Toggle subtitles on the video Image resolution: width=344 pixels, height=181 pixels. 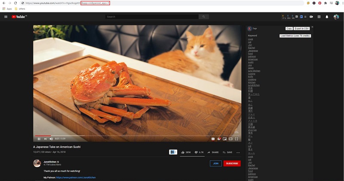click(x=213, y=139)
